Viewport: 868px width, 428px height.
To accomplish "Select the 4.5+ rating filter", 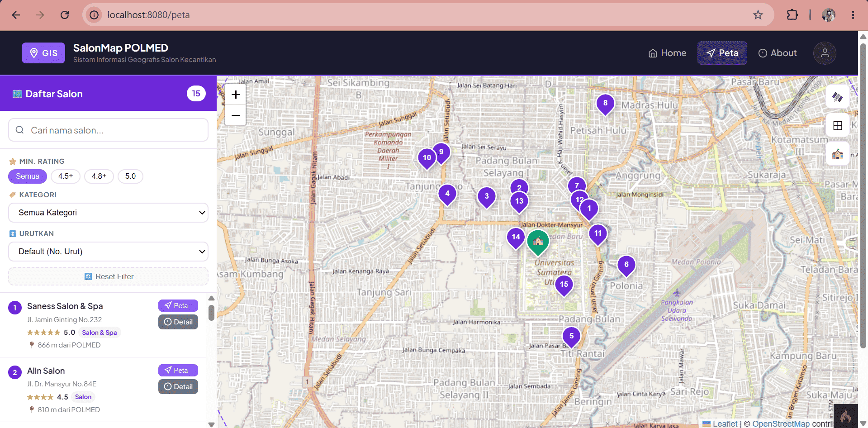I will click(66, 176).
